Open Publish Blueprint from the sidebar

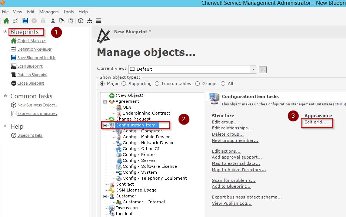pos(32,75)
